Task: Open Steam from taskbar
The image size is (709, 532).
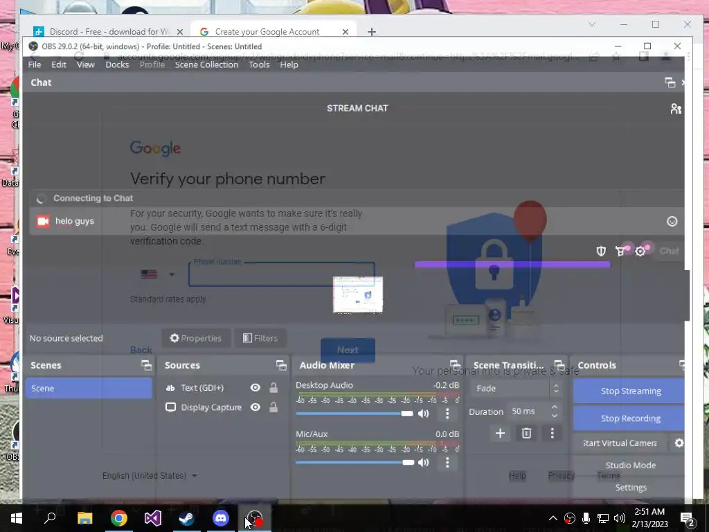Action: [x=186, y=518]
